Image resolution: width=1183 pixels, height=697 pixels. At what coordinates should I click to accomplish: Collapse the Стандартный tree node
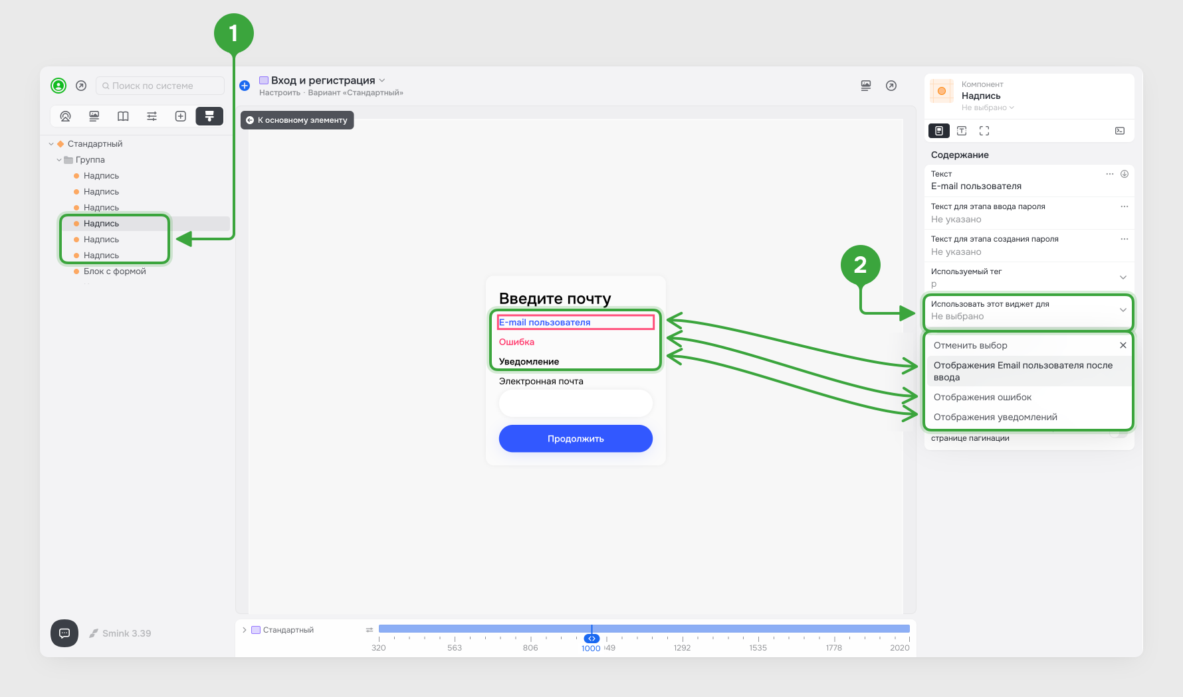point(51,144)
